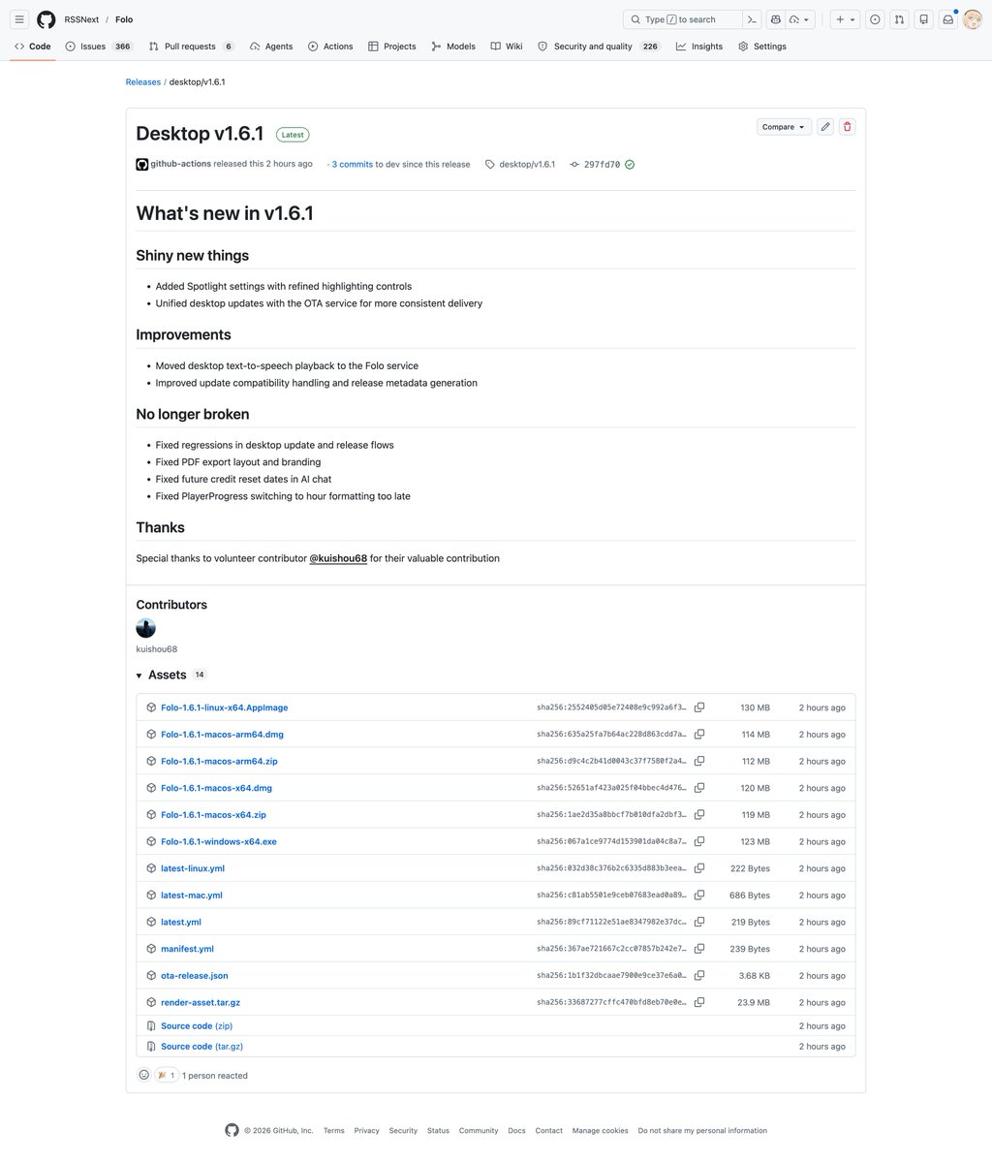Download ota-release.json
Screen dimensions: 992x1163
tap(195, 976)
